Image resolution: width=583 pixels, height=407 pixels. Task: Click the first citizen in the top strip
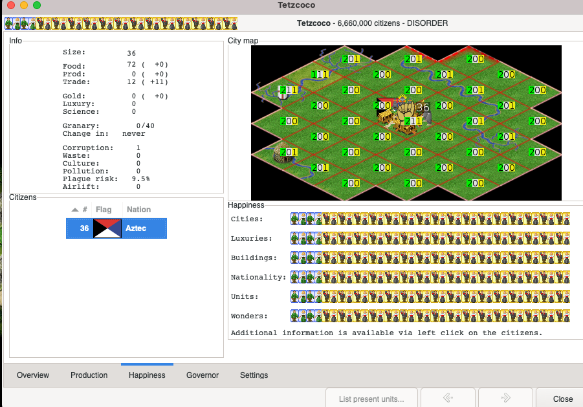[8, 23]
